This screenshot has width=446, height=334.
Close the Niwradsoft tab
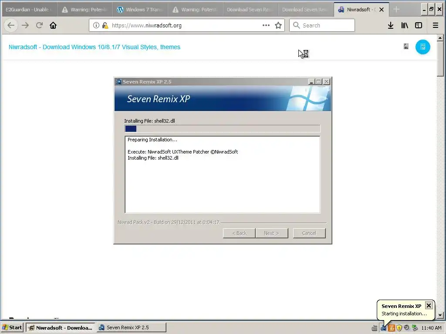point(382,10)
